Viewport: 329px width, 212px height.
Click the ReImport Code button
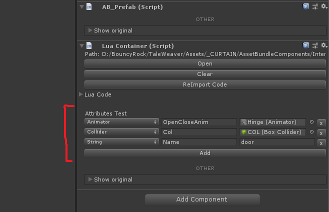(205, 84)
